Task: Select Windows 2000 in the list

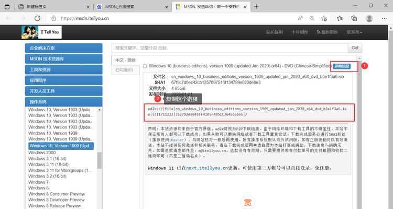Action: pyautogui.click(x=42, y=153)
